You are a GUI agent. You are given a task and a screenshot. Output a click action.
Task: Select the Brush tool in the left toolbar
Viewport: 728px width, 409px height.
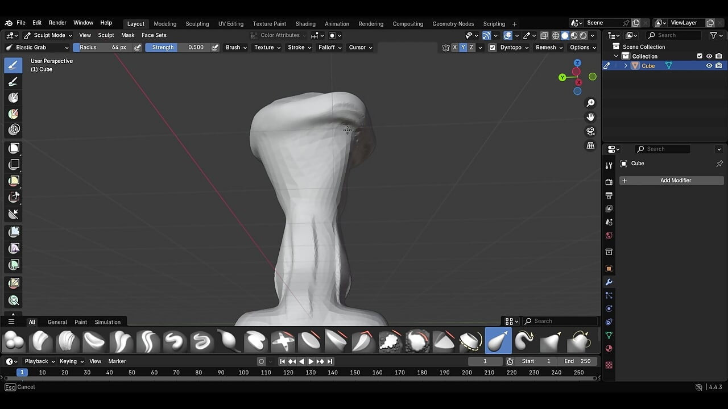tap(14, 65)
